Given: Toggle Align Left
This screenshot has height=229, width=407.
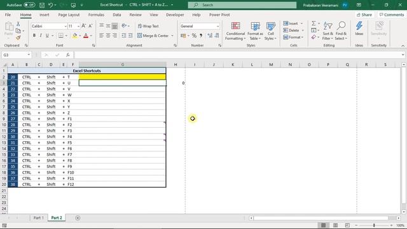Looking at the screenshot, I should click(x=102, y=36).
